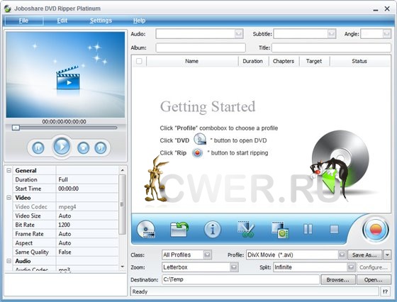Open the Settings menu
Image resolution: width=397 pixels, height=302 pixels.
tap(101, 21)
